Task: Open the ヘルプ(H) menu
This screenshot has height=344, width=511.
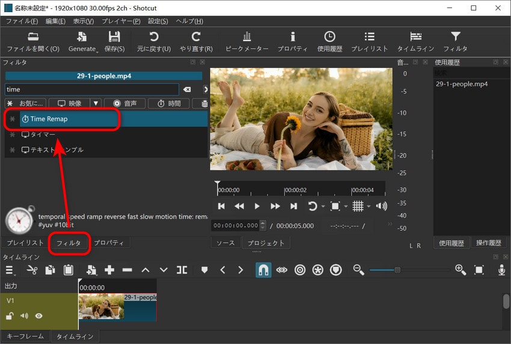Action: (189, 21)
